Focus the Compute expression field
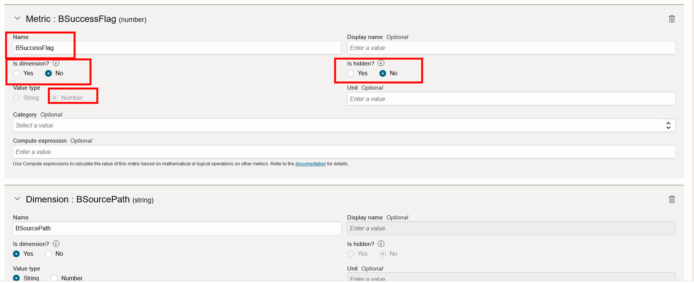The height and width of the screenshot is (283, 694). pos(344,152)
